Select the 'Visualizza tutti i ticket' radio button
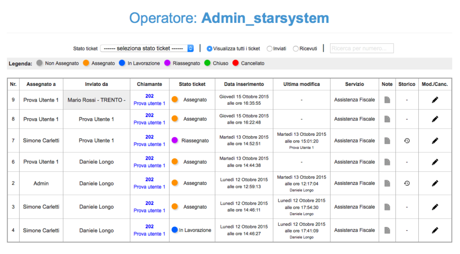The width and height of the screenshot is (460, 254). click(209, 49)
